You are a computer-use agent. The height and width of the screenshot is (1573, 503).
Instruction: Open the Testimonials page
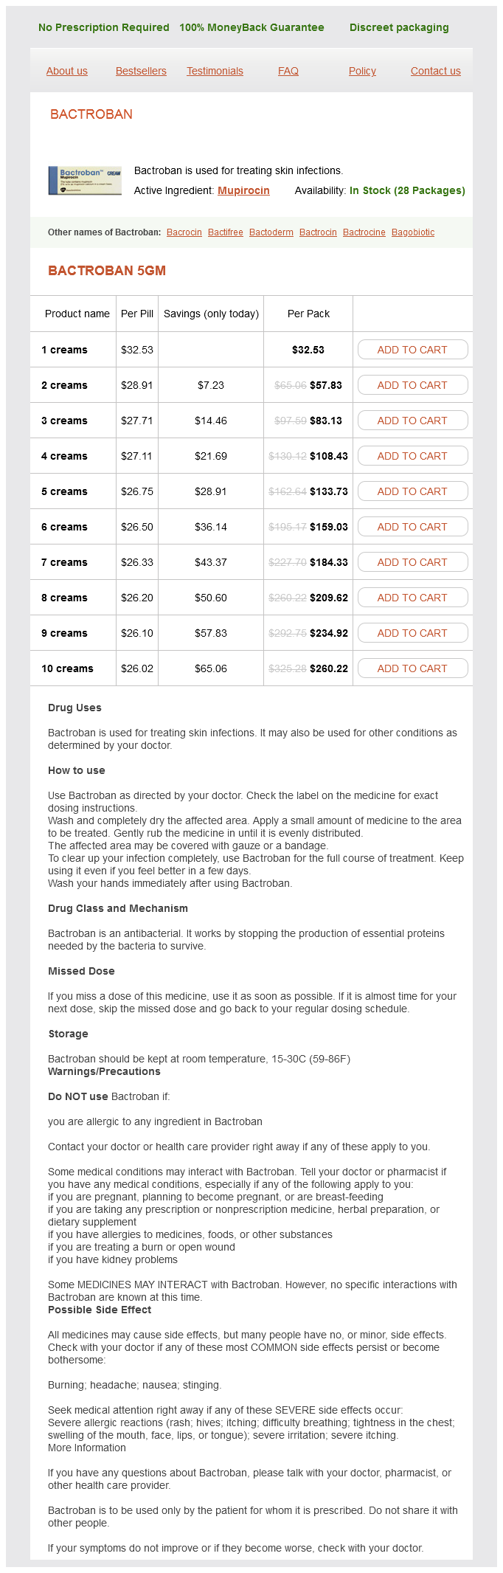tap(215, 71)
